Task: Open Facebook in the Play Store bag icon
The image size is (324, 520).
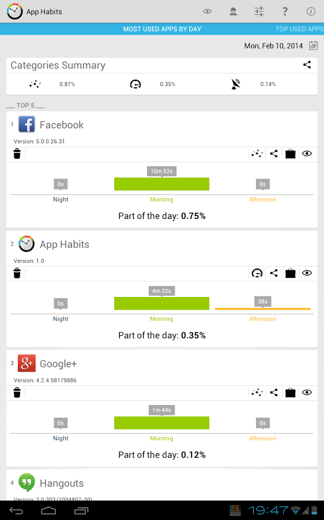Action: point(290,154)
